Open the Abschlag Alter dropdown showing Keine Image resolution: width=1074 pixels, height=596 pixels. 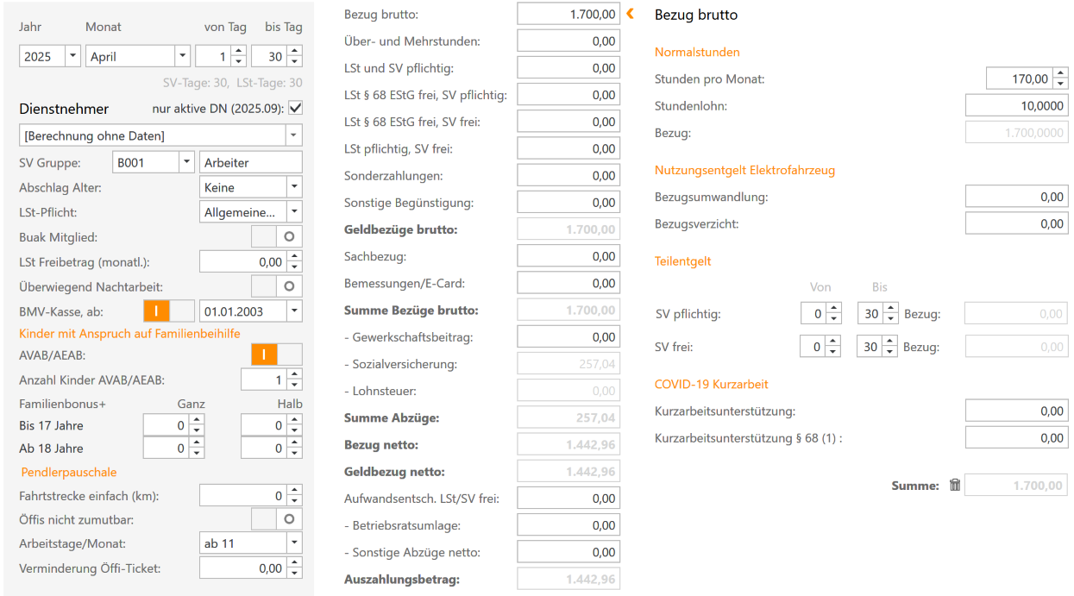293,186
